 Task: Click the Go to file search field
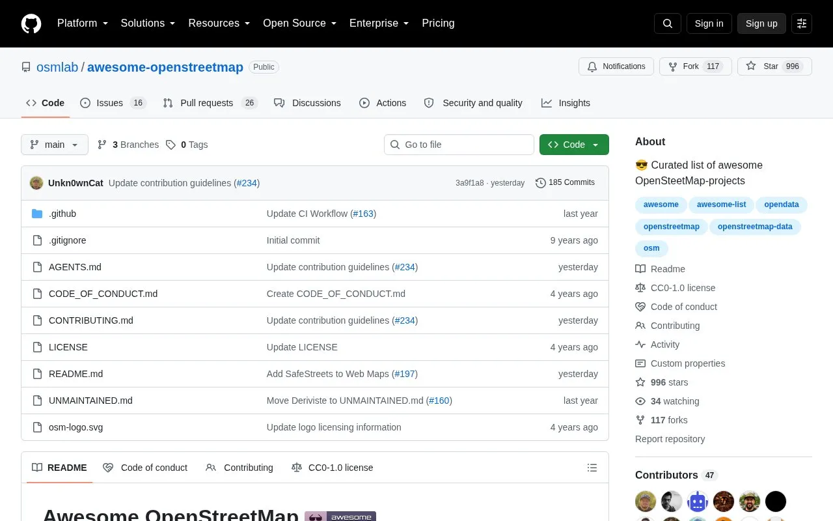point(459,145)
